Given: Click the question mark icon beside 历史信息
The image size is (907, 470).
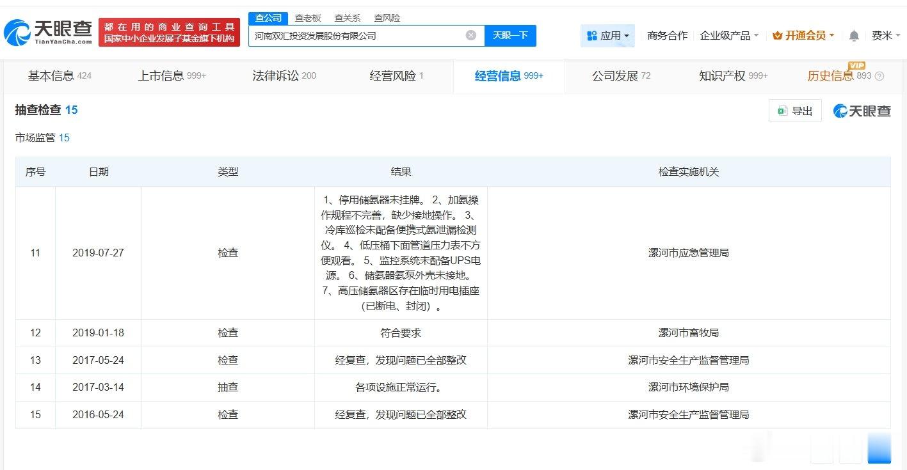Looking at the screenshot, I should pyautogui.click(x=879, y=76).
